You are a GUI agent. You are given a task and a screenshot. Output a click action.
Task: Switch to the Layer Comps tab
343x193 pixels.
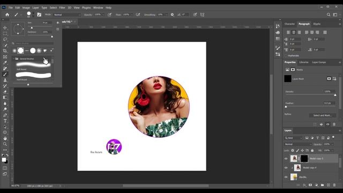(319, 62)
